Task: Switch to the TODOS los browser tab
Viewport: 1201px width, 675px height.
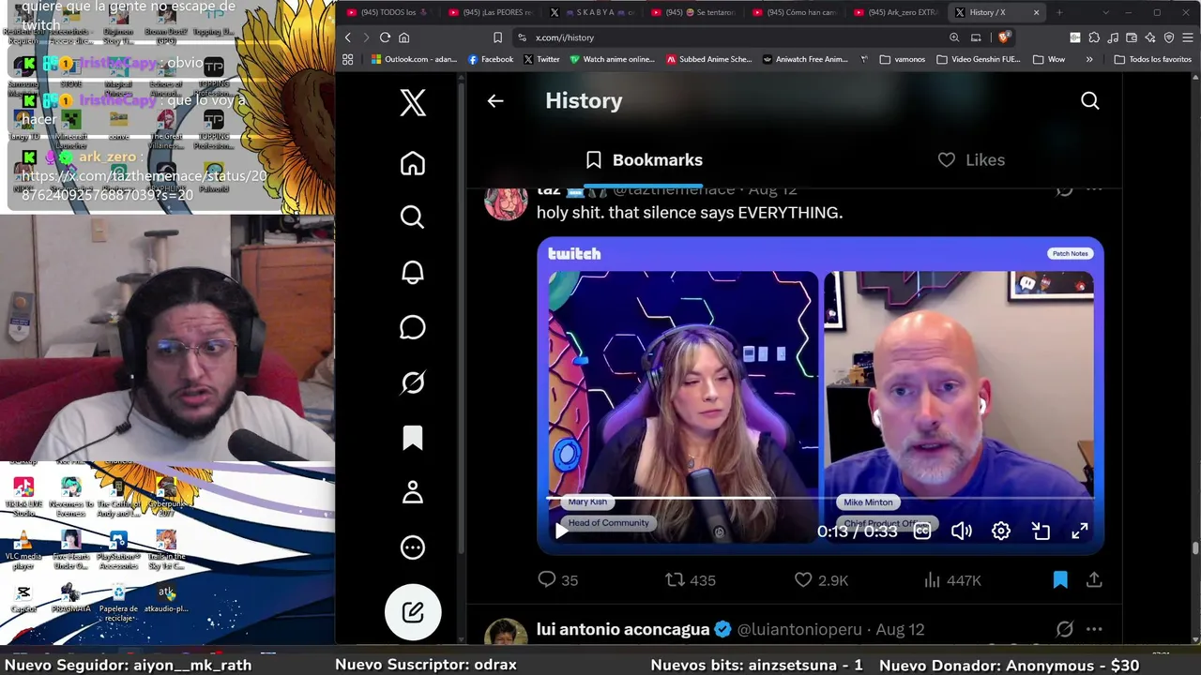Action: point(390,12)
